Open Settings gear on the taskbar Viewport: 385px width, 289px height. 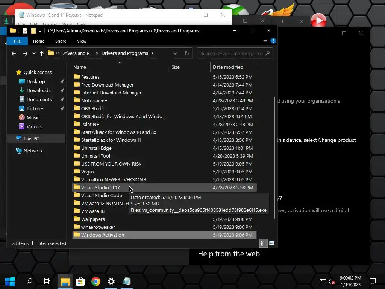coord(111,281)
